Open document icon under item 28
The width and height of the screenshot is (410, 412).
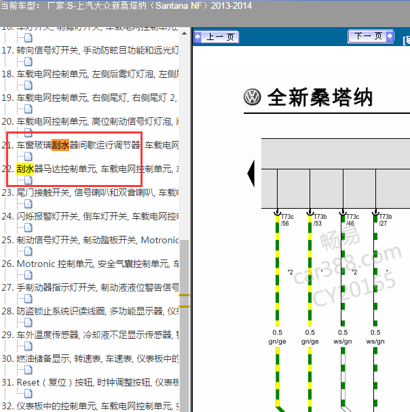pyautogui.click(x=28, y=323)
